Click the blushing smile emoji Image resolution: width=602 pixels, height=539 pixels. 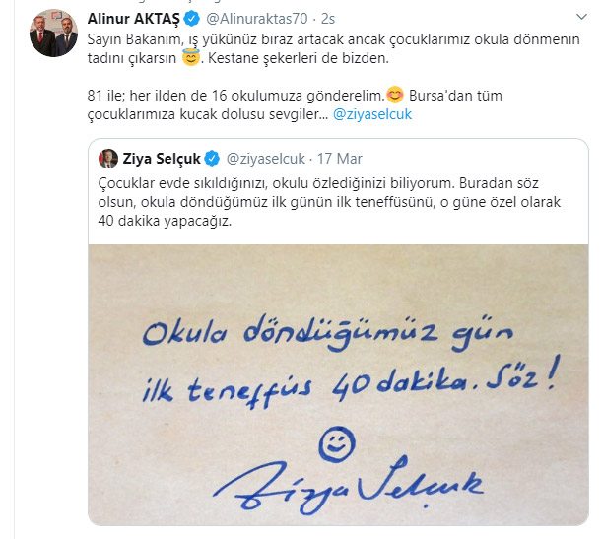pos(395,95)
